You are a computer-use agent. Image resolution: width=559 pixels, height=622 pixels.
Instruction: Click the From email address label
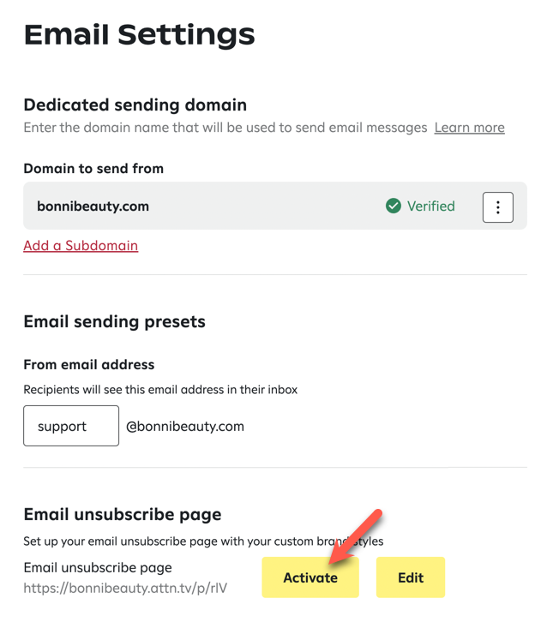point(89,365)
